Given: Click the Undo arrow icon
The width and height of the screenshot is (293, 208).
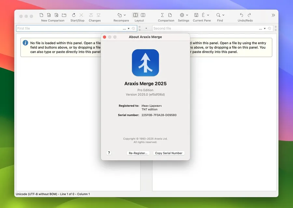Looking at the screenshot, I should coord(242,15).
